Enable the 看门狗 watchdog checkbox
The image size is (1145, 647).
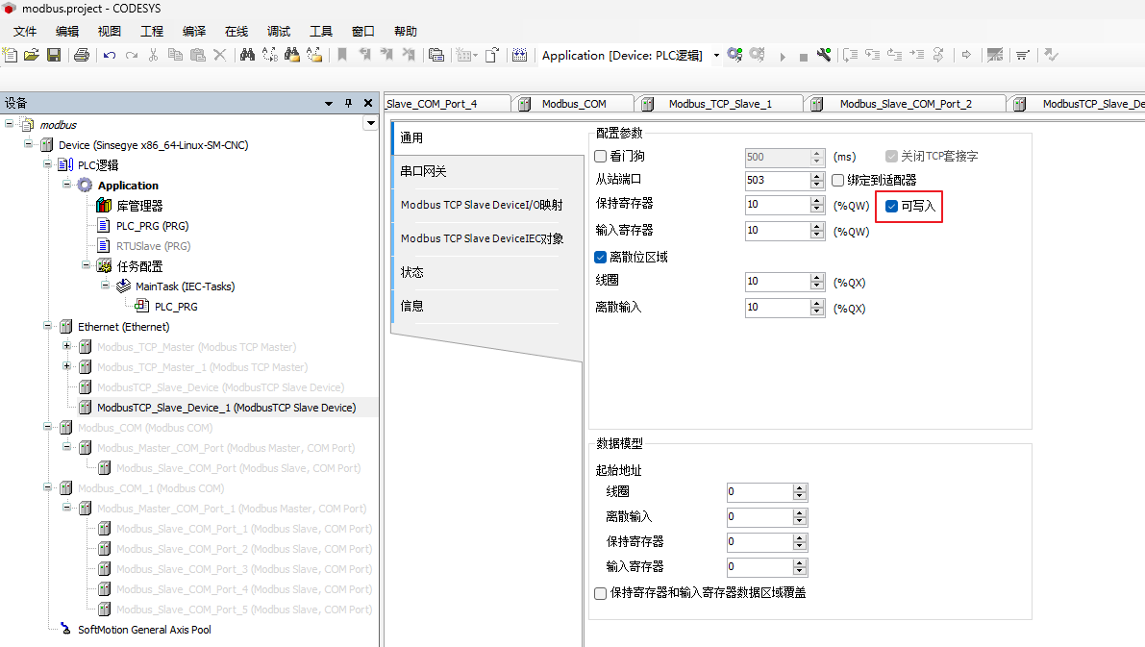click(601, 156)
